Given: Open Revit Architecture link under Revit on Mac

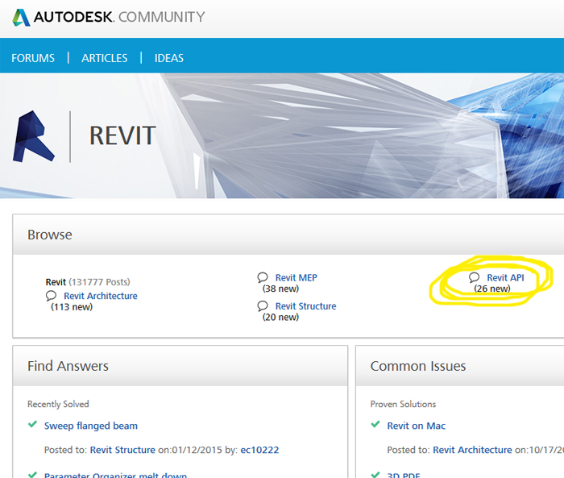Looking at the screenshot, I should (472, 450).
